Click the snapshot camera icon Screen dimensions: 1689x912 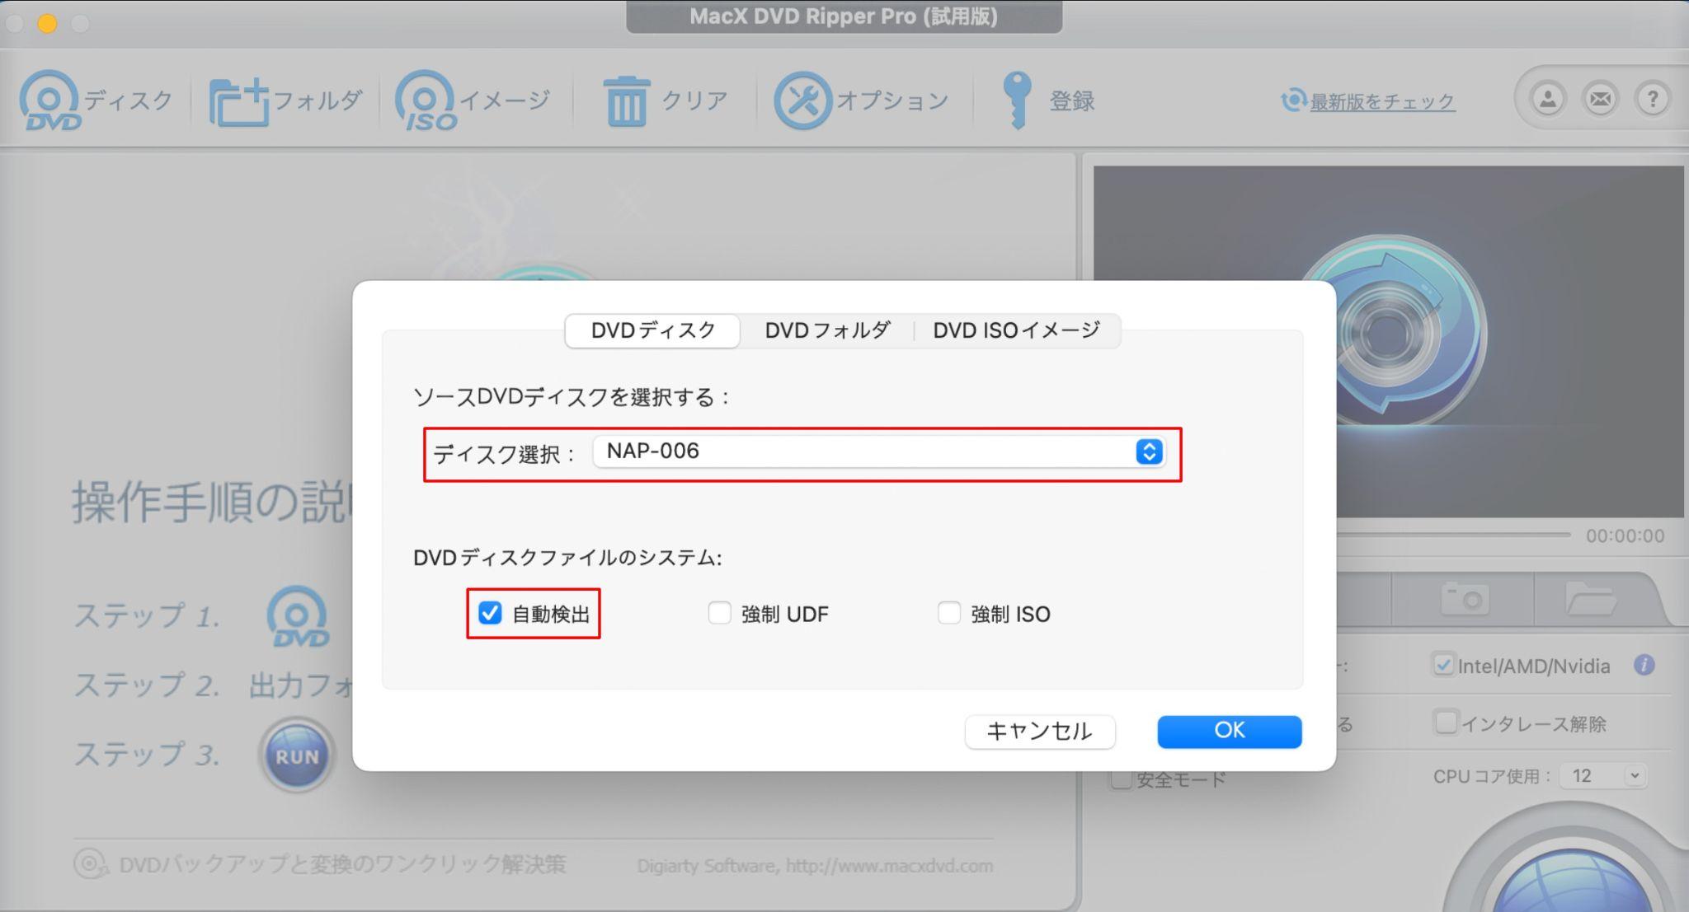[x=1464, y=599]
